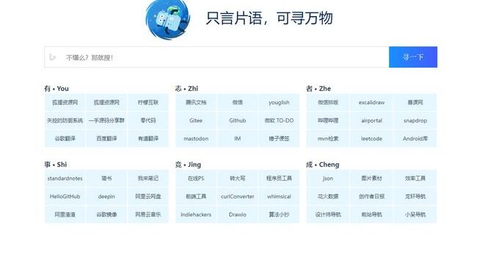Open the 柠檬互联 link

(148, 103)
